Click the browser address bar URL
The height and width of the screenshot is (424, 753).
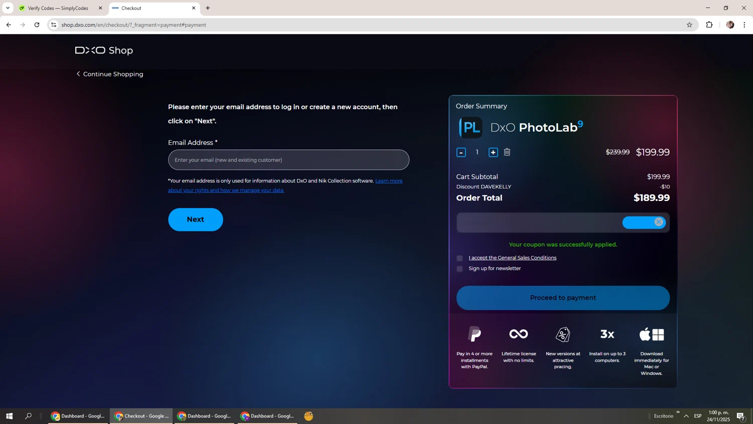pos(134,25)
